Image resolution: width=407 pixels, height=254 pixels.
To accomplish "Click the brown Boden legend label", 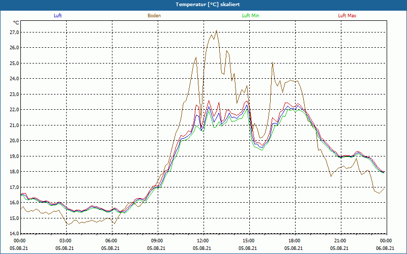I will pyautogui.click(x=154, y=16).
